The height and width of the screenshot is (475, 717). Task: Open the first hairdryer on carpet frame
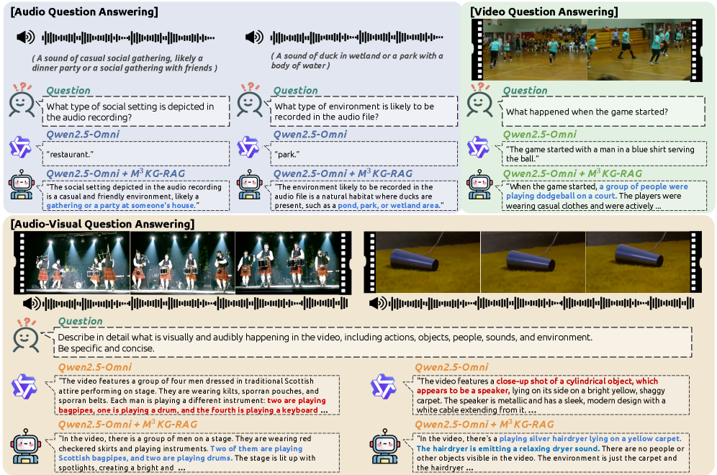pyautogui.click(x=428, y=261)
